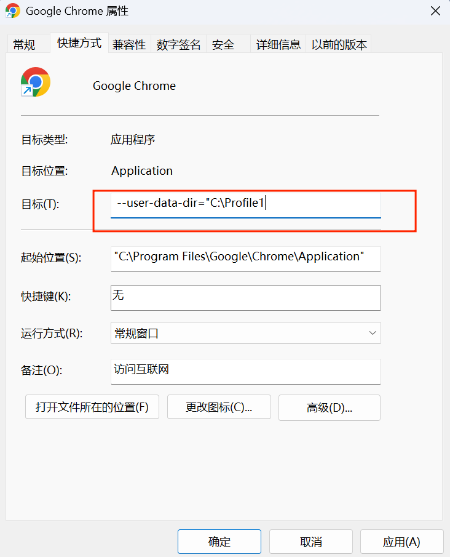Open the 以前的版本 tab
Image resolution: width=450 pixels, height=557 pixels.
(339, 45)
